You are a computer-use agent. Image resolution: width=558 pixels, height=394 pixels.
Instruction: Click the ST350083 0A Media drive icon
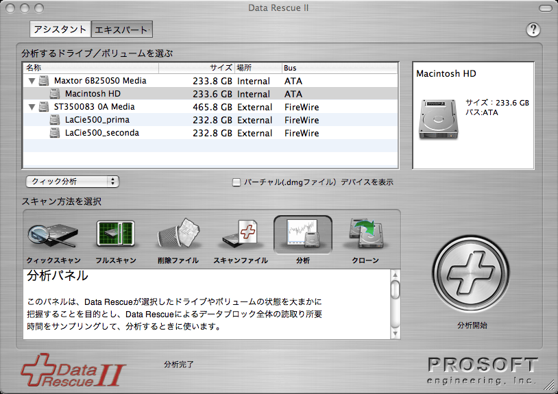pos(44,107)
